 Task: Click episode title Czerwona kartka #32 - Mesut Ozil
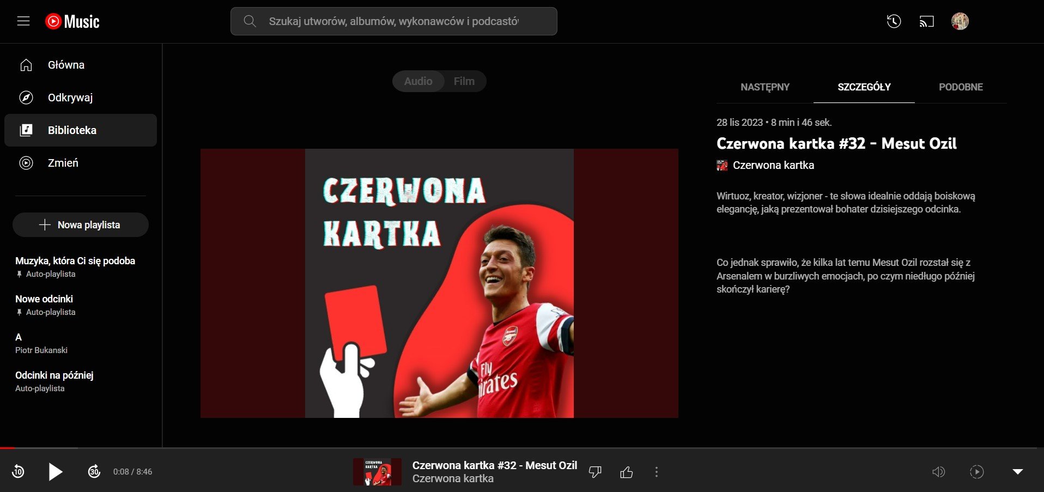[x=836, y=143]
